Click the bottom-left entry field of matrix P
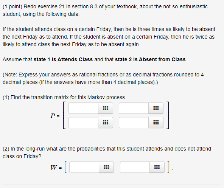This screenshot has width=224, height=188. coord(83,123)
